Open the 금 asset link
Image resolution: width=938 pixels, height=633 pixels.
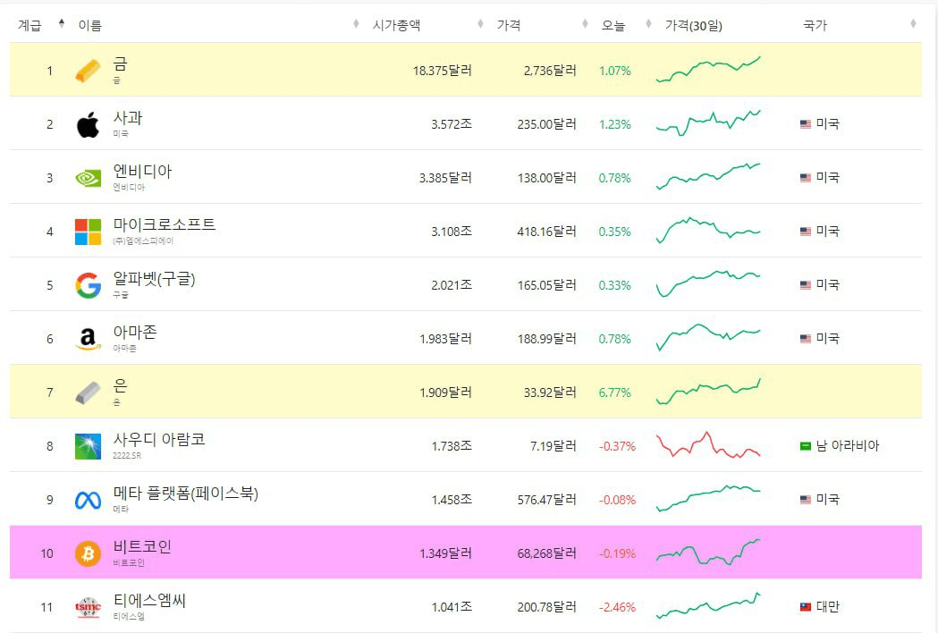(x=120, y=64)
